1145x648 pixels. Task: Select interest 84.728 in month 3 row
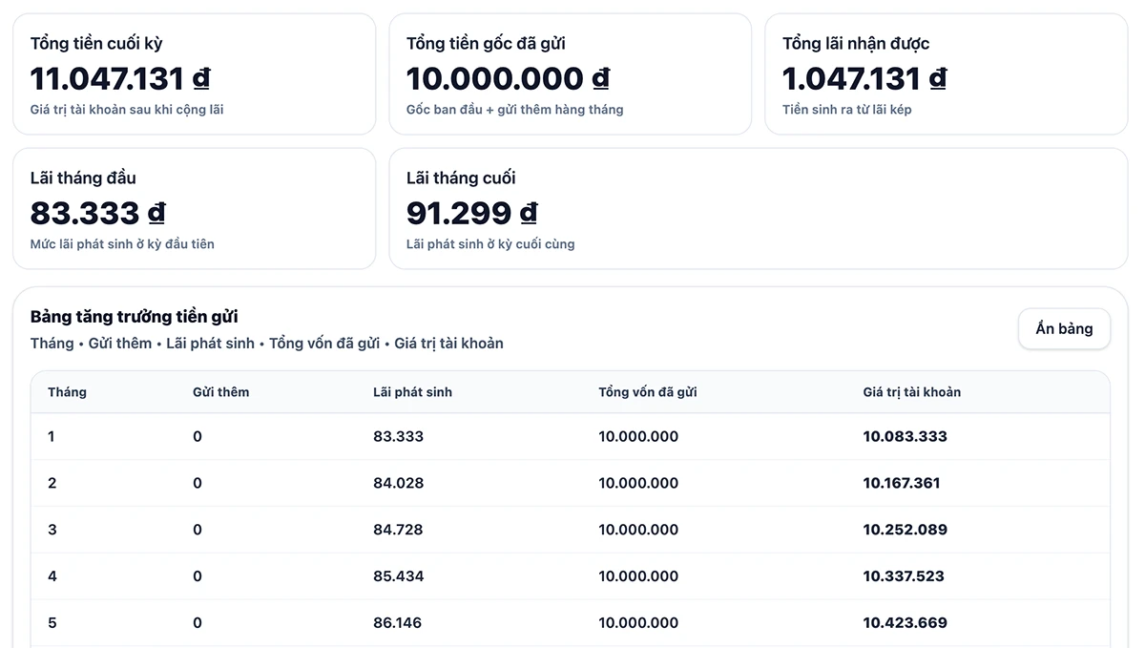pos(398,530)
